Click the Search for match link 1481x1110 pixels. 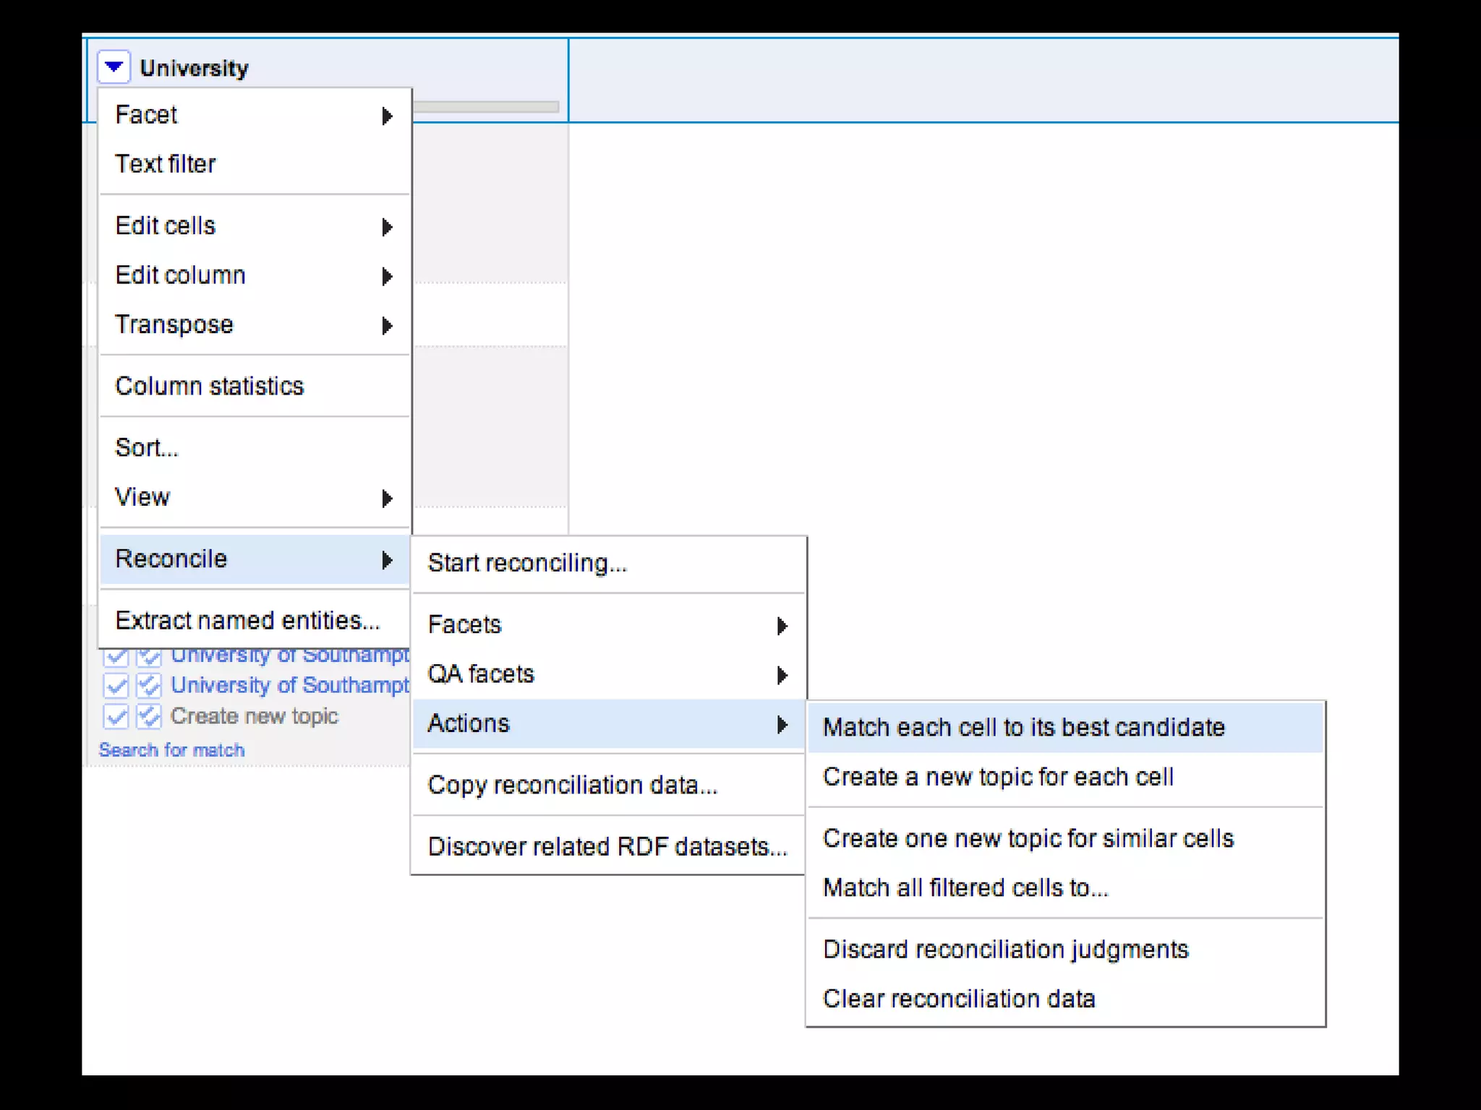172,750
